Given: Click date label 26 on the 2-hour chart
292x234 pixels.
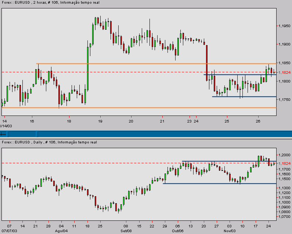Looking at the screenshot, I should point(258,121).
